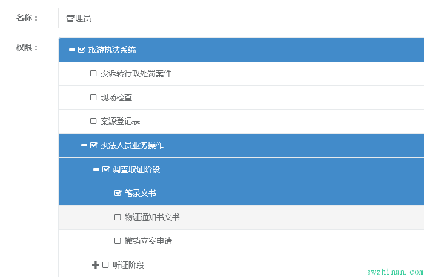
Task: Click the 名称 input field containing 管理员
Action: coord(241,18)
